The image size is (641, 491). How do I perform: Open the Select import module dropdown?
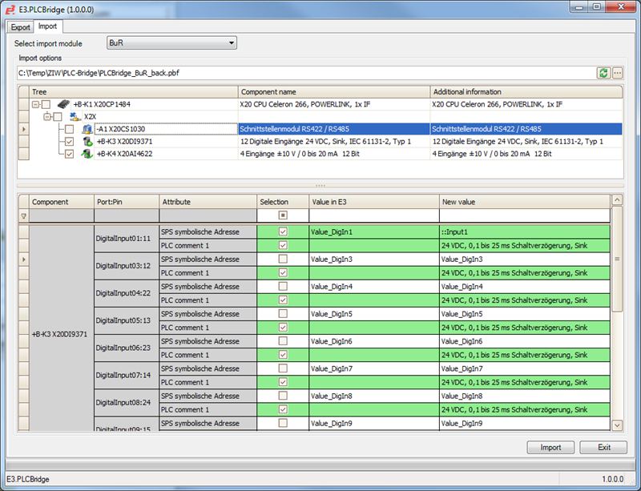(171, 43)
